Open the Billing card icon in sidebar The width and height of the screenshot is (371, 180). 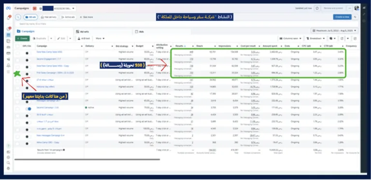(x=9, y=53)
